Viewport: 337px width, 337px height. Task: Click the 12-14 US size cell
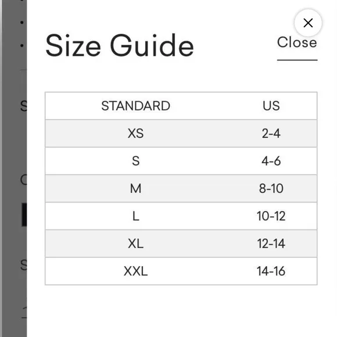pos(271,243)
